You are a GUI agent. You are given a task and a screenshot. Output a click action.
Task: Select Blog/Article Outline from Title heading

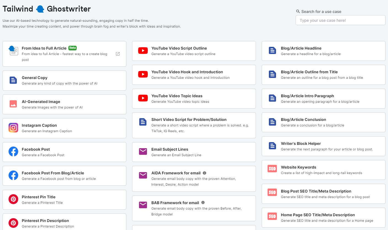309,72
